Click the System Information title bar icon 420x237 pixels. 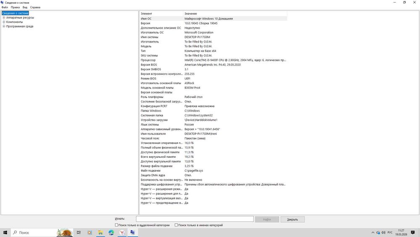pos(2,3)
